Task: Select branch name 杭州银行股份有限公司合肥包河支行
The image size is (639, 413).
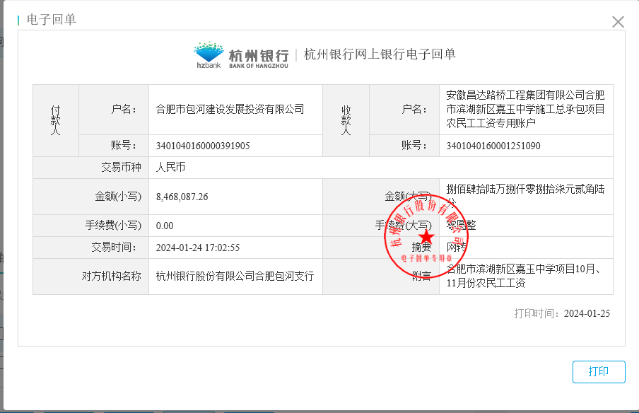Action: [x=235, y=277]
